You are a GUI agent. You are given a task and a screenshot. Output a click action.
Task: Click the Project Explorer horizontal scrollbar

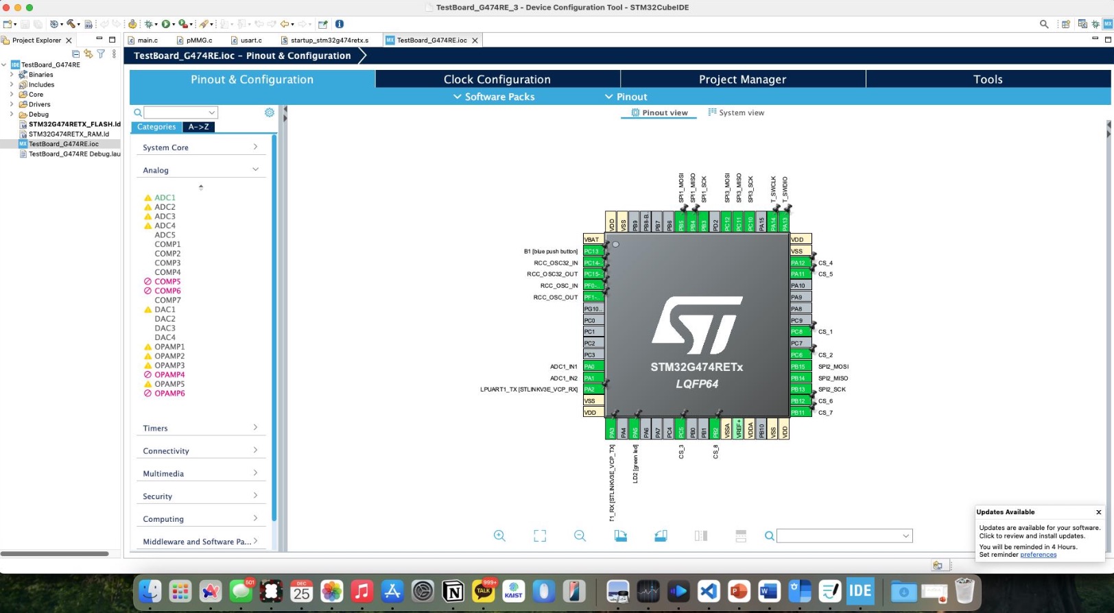(x=55, y=553)
